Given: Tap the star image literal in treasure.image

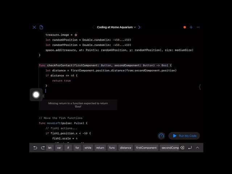Looking at the screenshot, I should [x=76, y=35].
